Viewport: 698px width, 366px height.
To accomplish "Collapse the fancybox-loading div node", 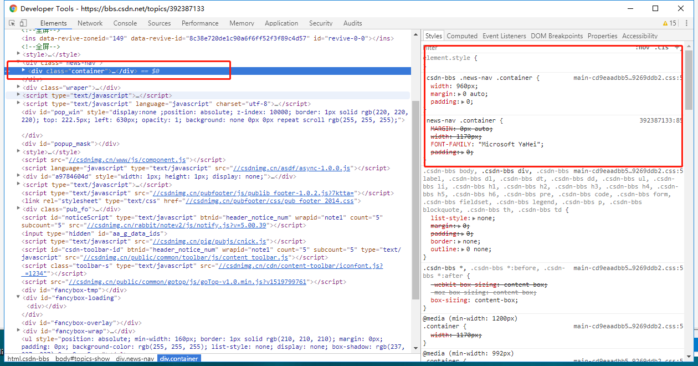I will point(19,298).
